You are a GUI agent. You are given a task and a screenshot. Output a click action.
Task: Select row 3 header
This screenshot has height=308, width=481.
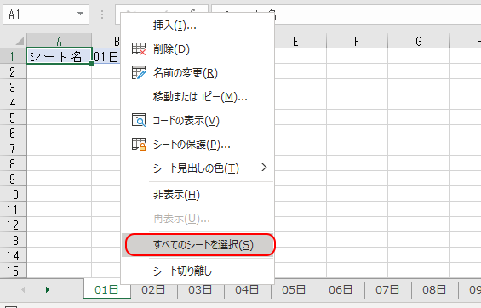click(x=13, y=87)
